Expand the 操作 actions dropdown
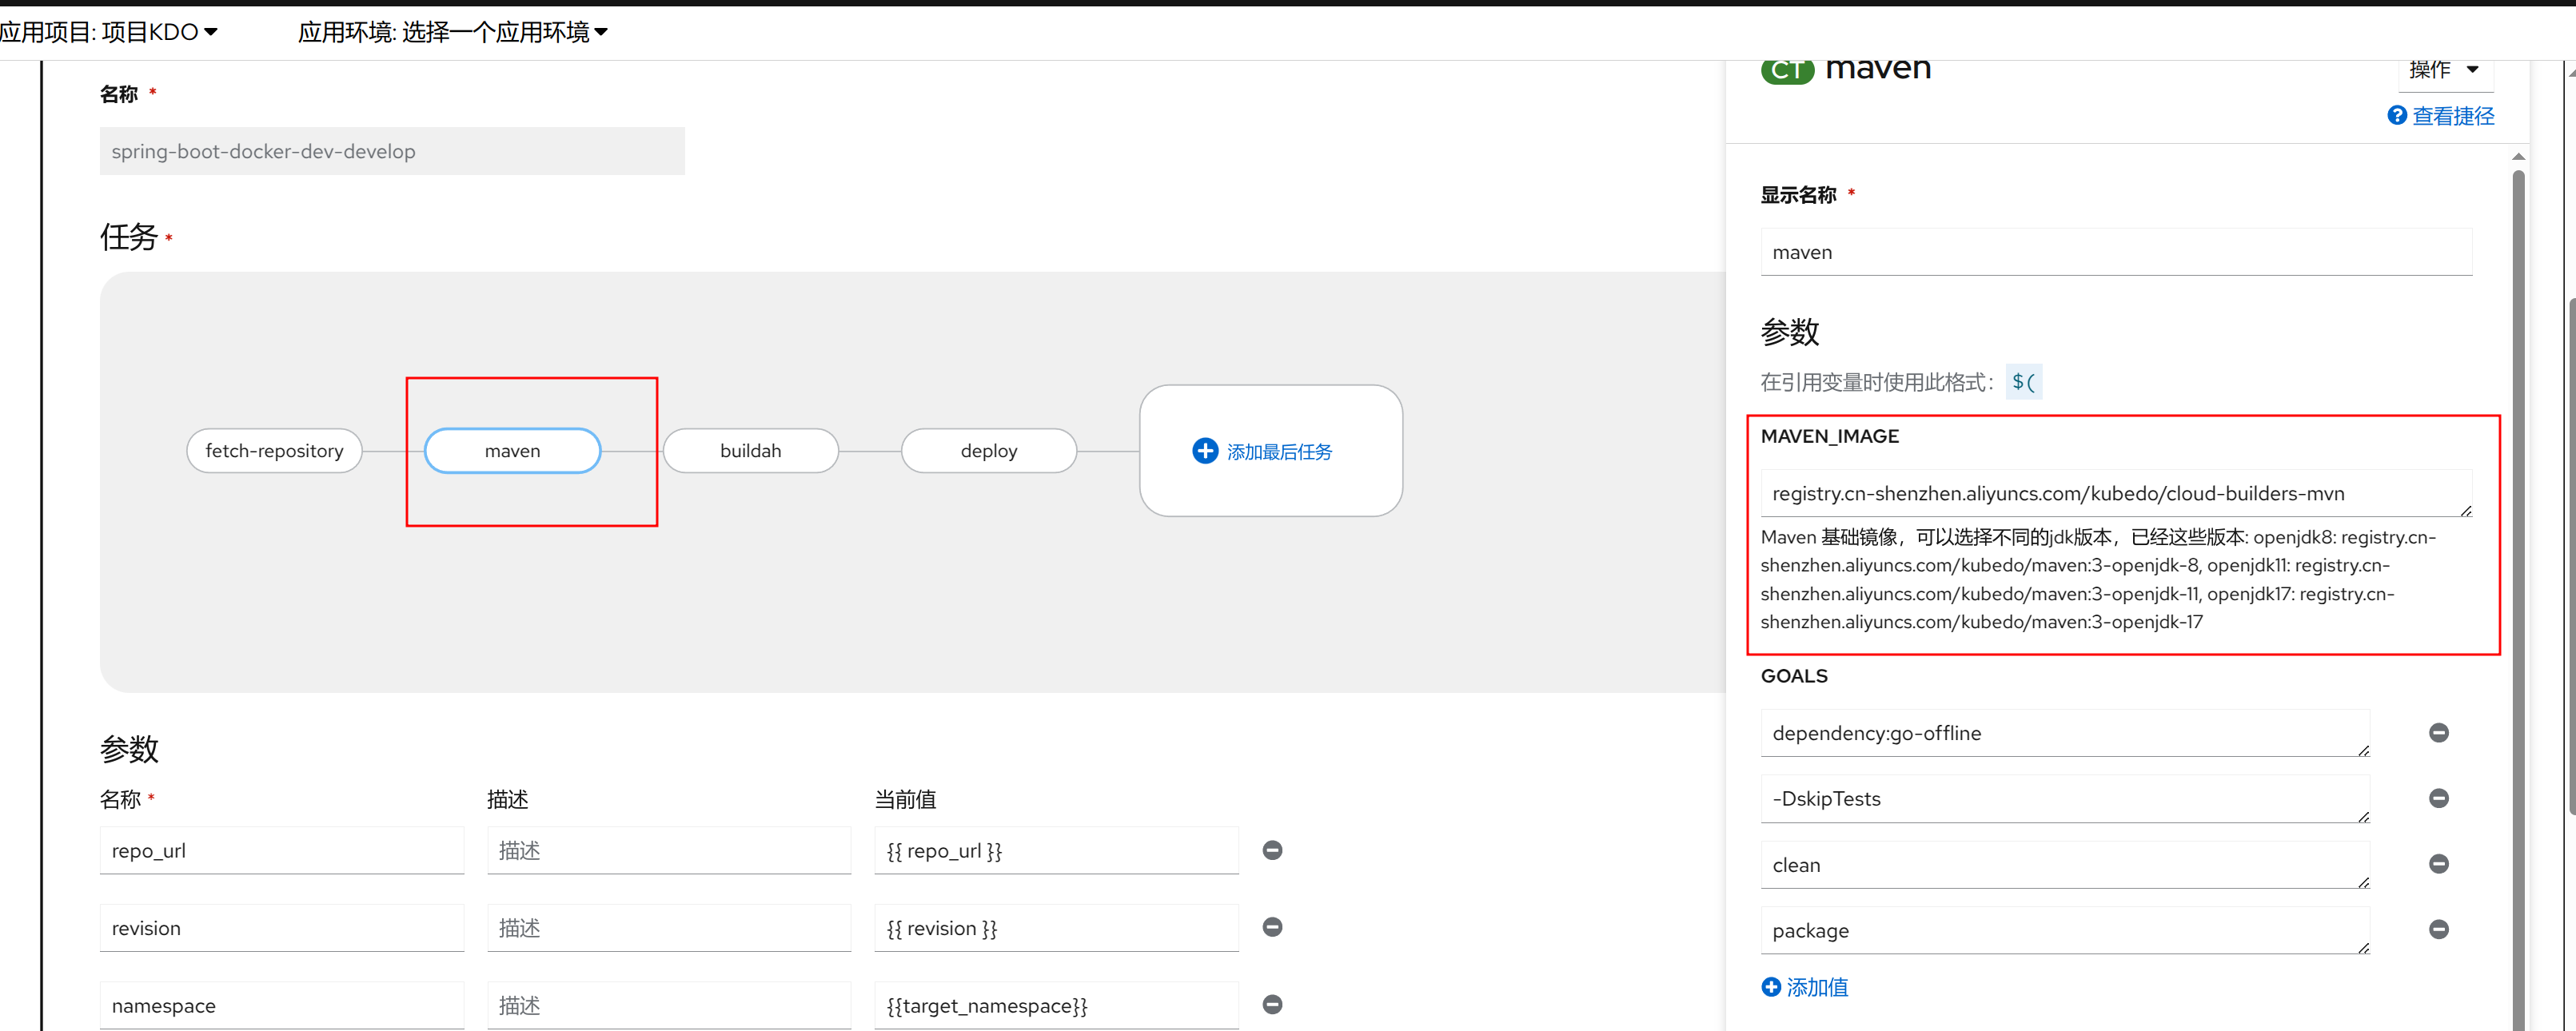Image resolution: width=2576 pixels, height=1031 pixels. pos(2443,70)
